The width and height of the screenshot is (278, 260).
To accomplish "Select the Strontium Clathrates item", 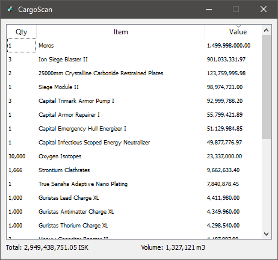I will pyautogui.click(x=64, y=170).
